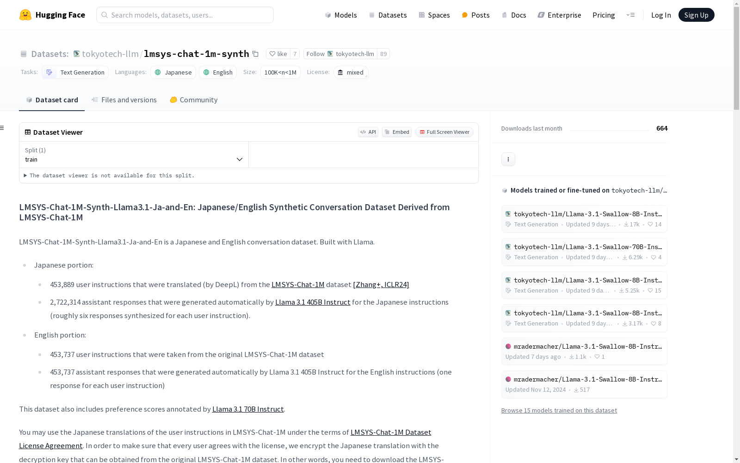Open the table of contents sidebar icon

pos(2,128)
